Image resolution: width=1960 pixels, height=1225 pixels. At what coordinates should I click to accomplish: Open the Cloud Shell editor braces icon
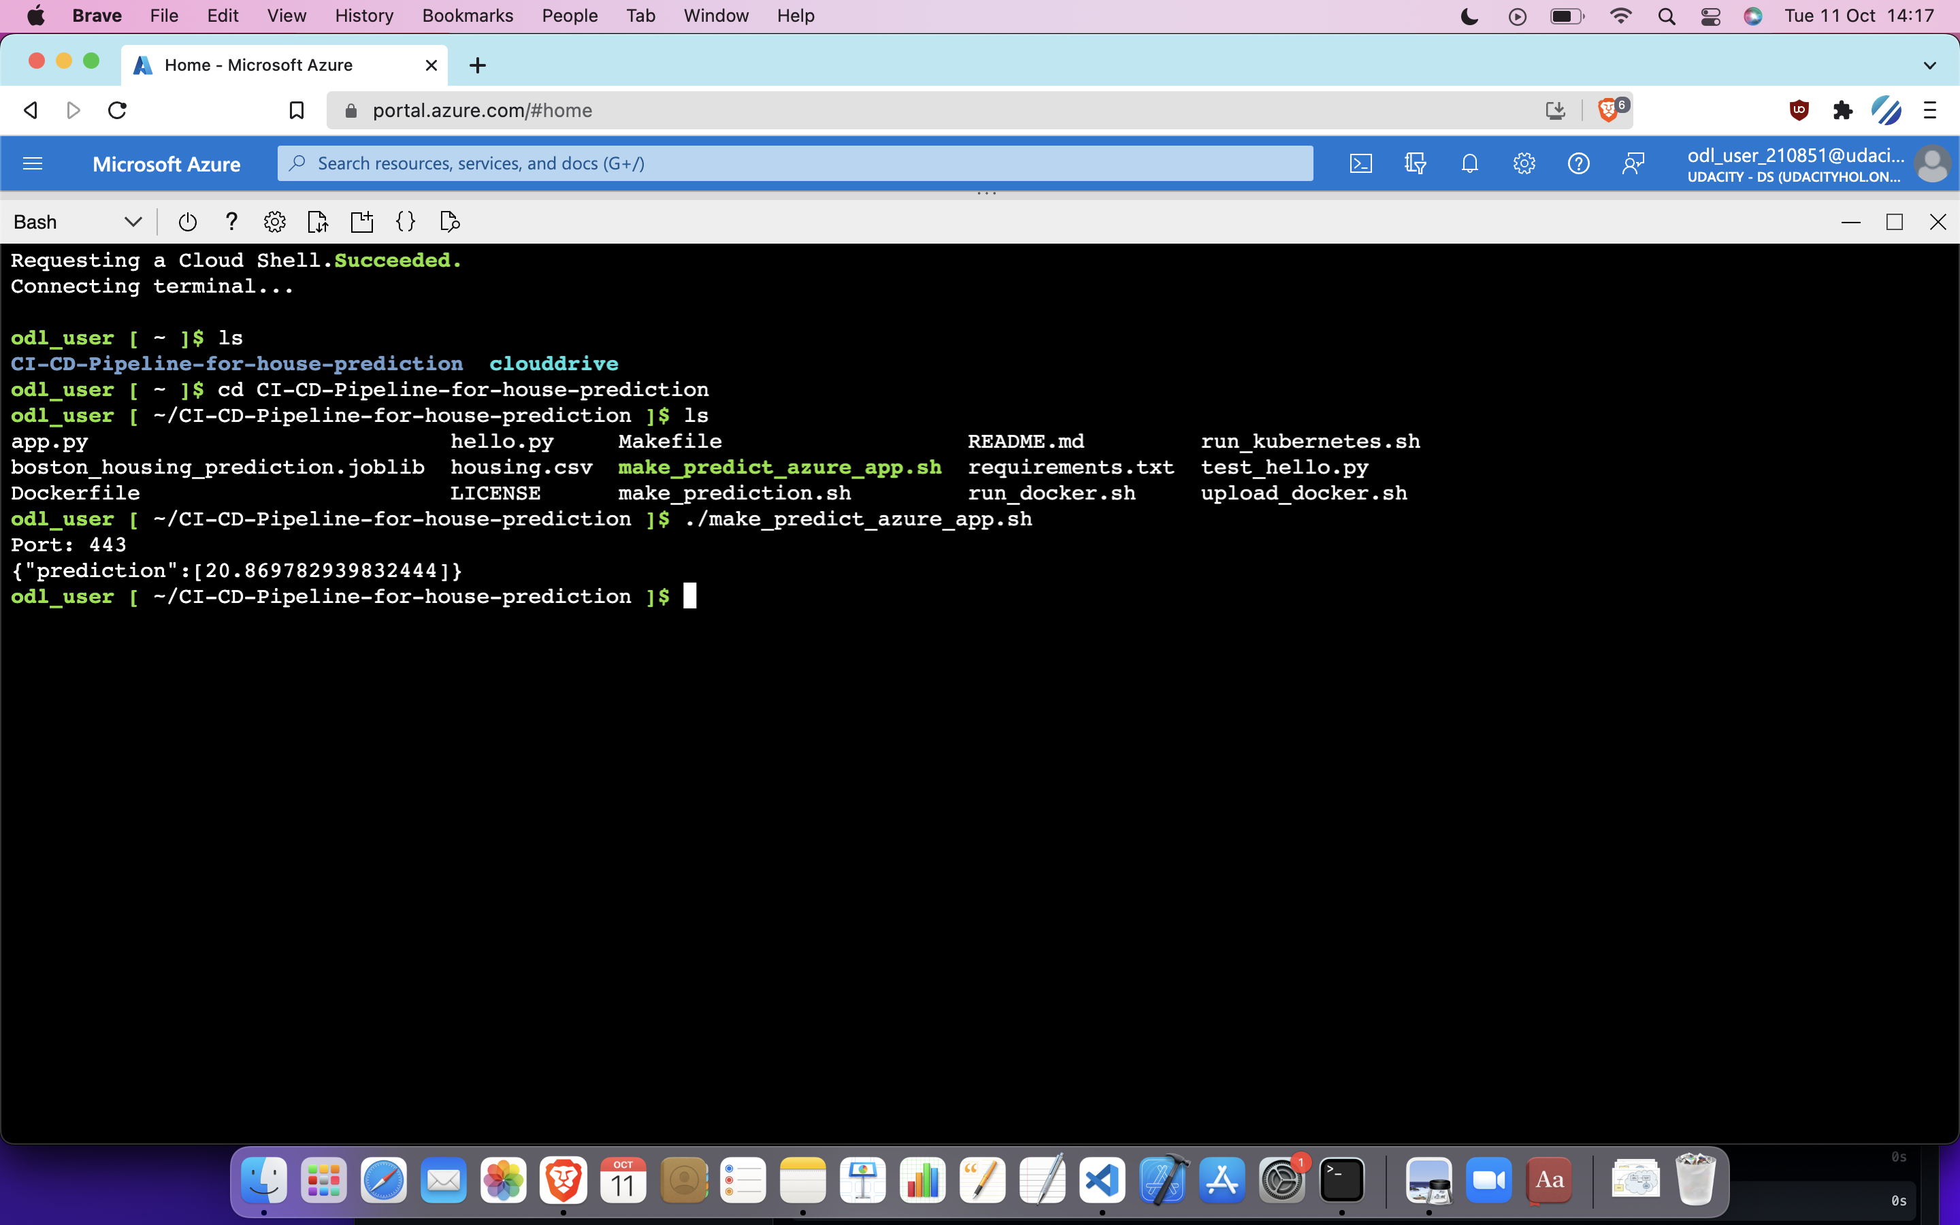point(405,222)
